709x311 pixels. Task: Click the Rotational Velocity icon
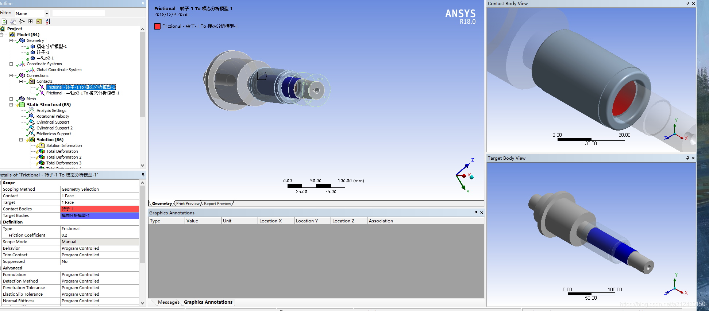tap(32, 116)
